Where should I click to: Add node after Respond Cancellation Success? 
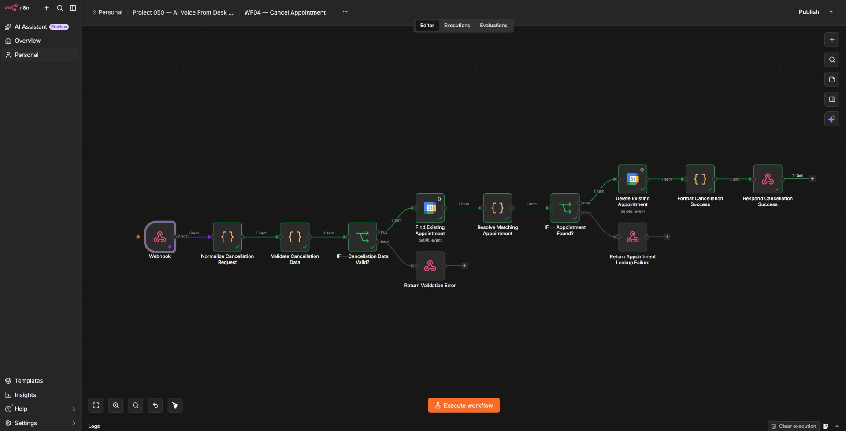coord(813,179)
